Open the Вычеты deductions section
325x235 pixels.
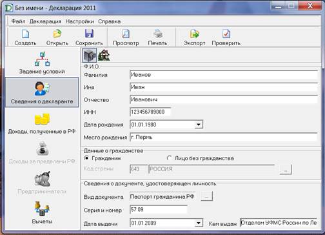(x=42, y=212)
